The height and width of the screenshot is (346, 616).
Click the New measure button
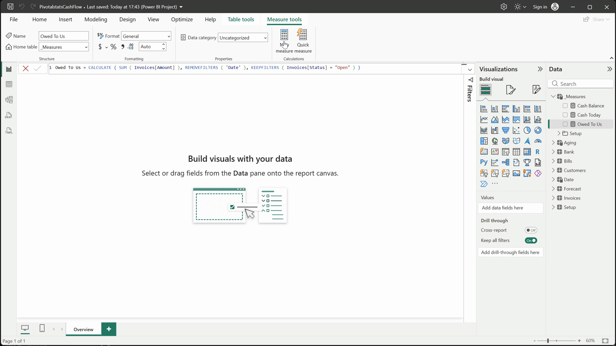(x=284, y=41)
